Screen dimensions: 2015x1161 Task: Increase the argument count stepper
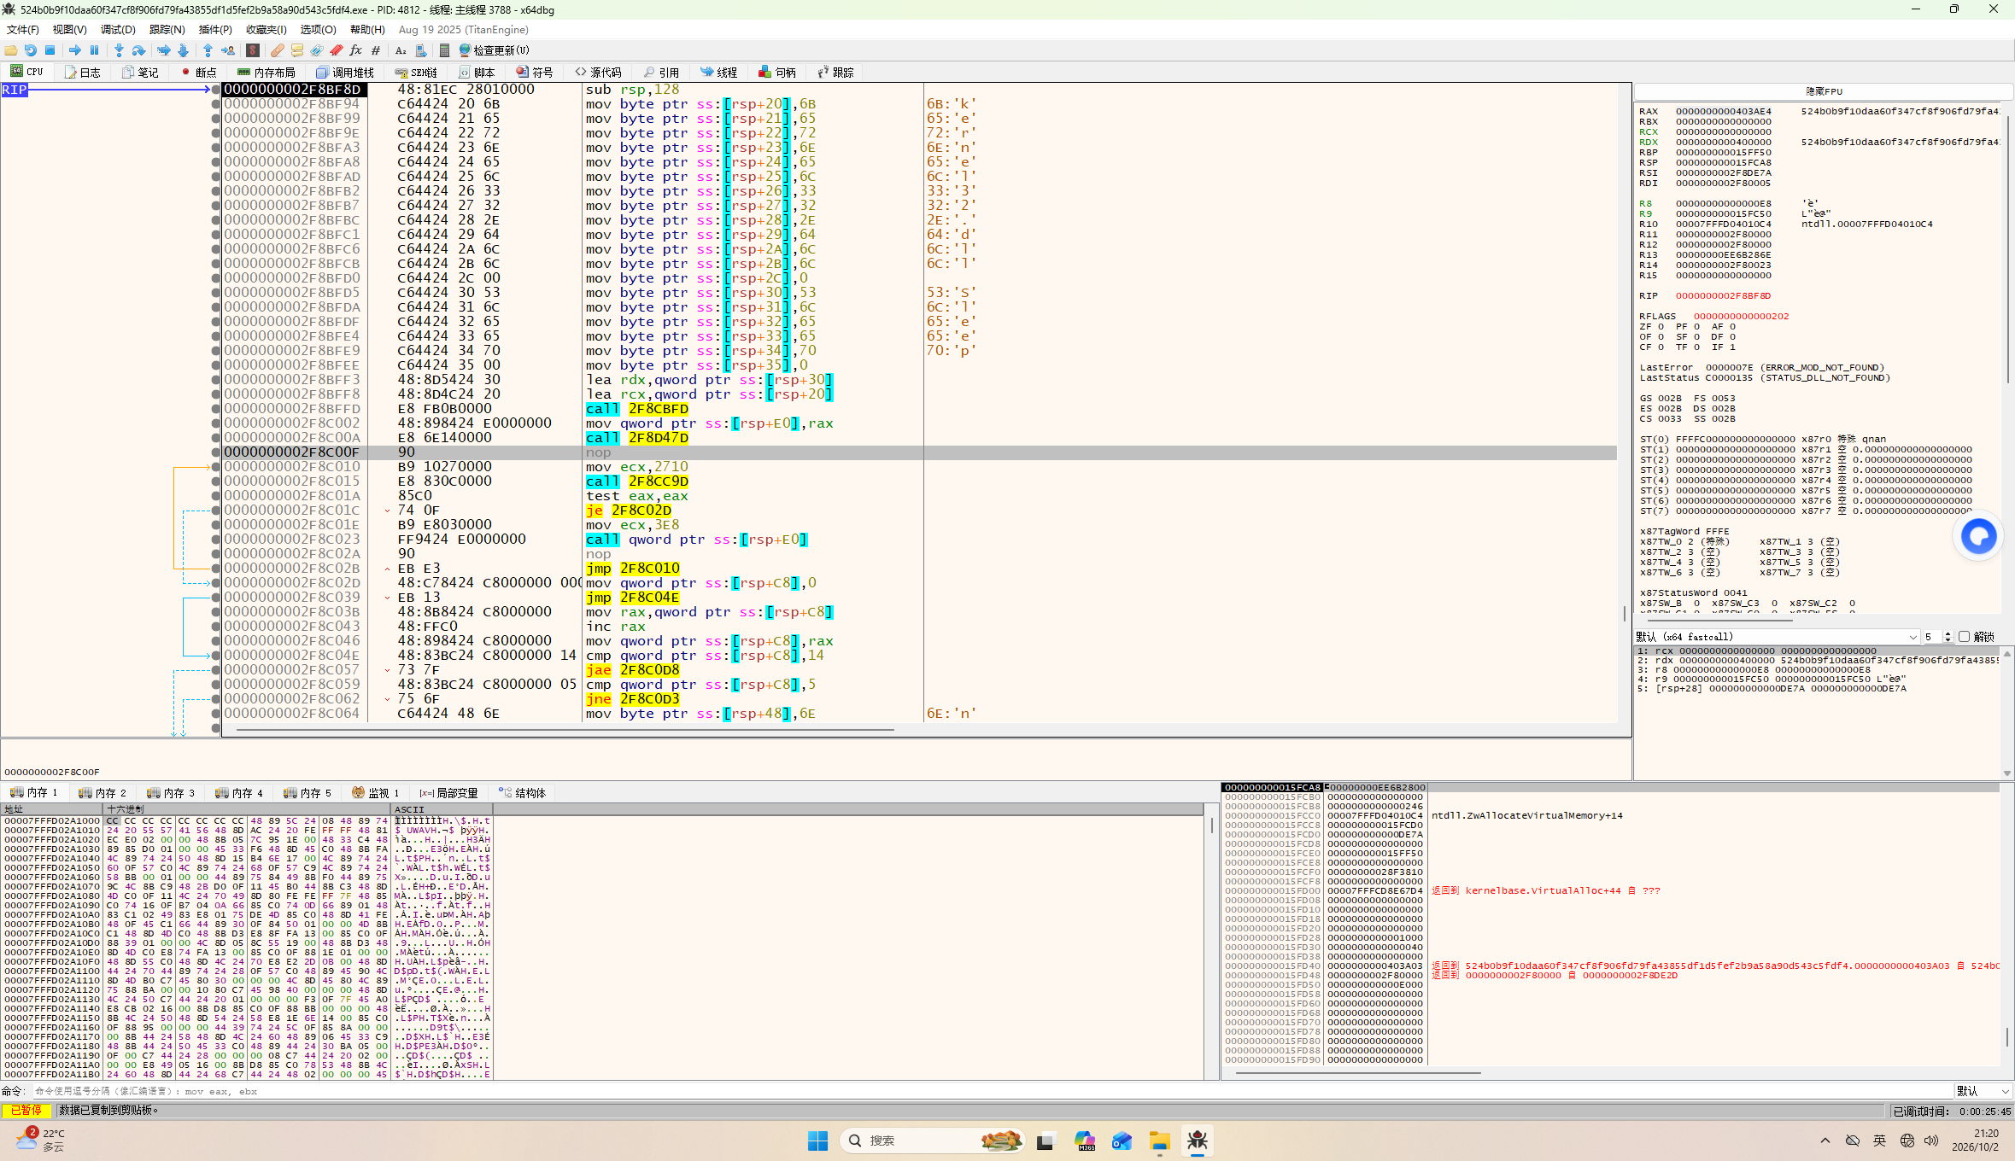pyautogui.click(x=1948, y=633)
